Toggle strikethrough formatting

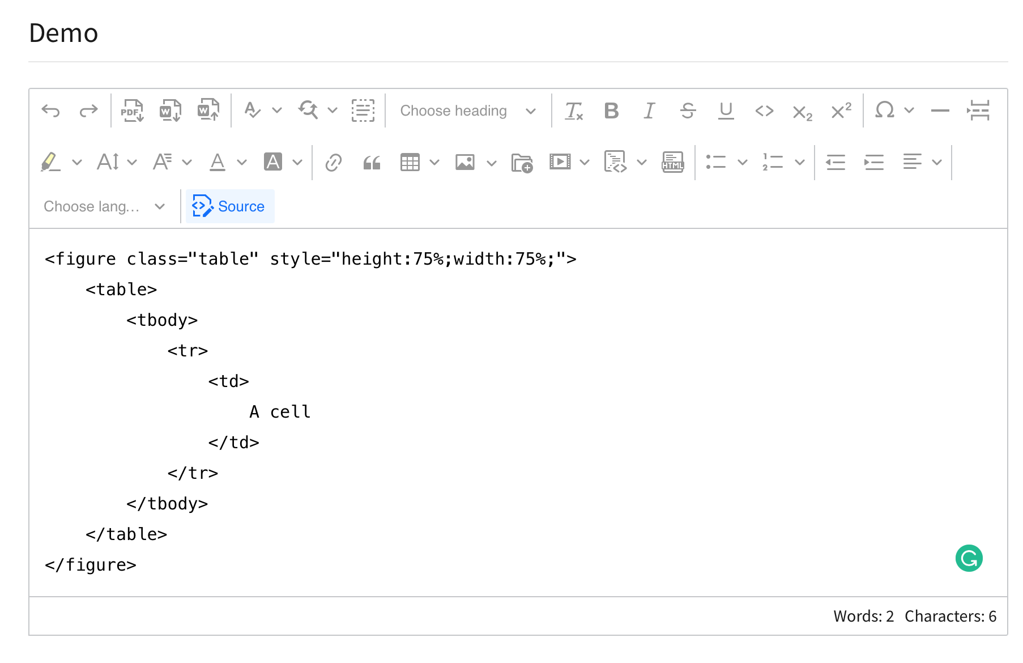click(688, 110)
